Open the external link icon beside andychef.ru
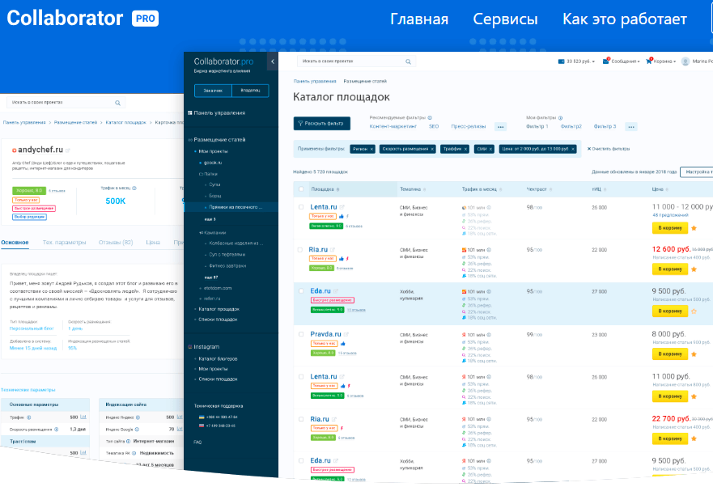713x487 pixels. click(x=68, y=150)
